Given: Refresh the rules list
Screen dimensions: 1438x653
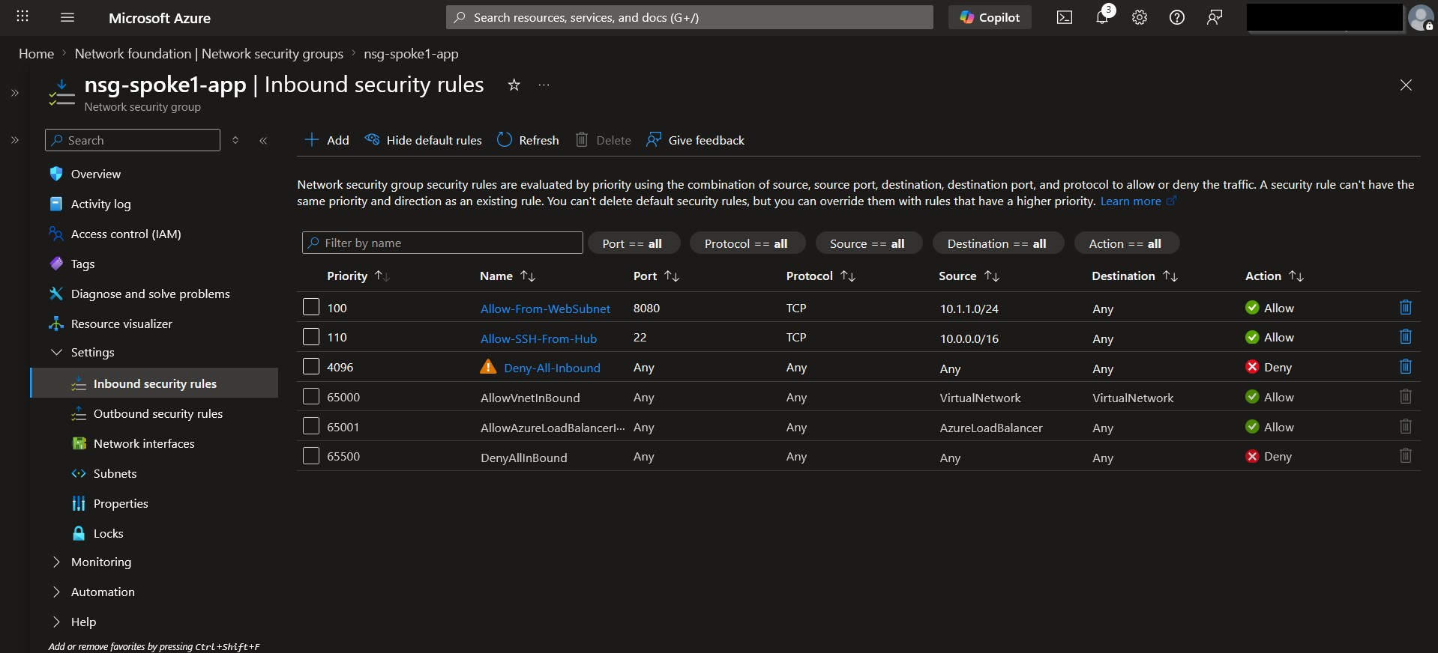Looking at the screenshot, I should pos(528,140).
